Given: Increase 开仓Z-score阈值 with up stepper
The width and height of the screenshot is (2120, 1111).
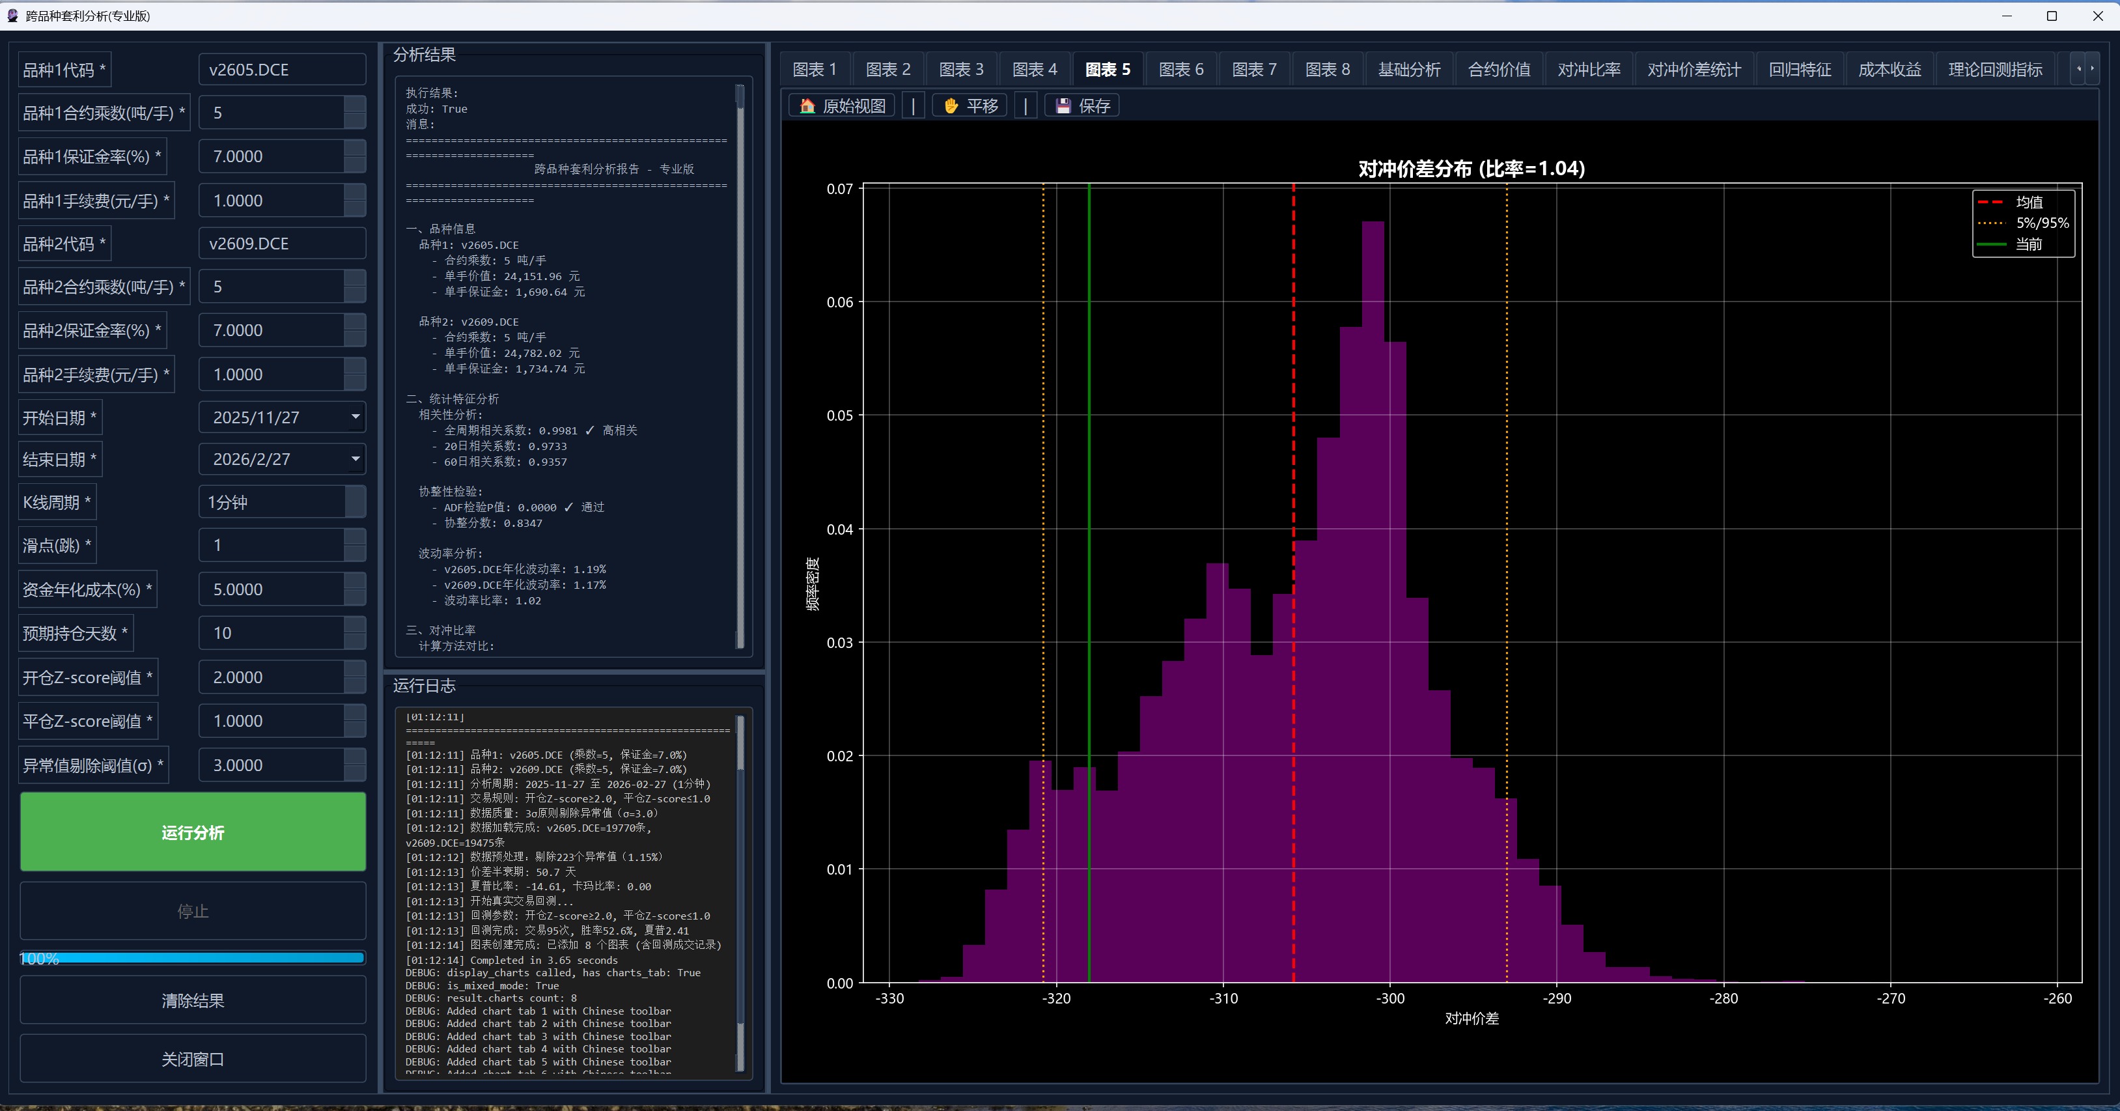Looking at the screenshot, I should point(355,668).
